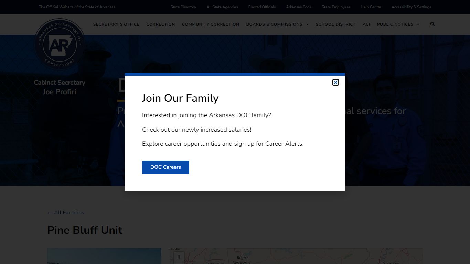Click the Rogers label on the map
The image size is (470, 264).
pyautogui.click(x=243, y=257)
